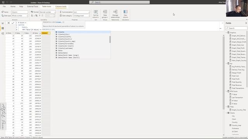This screenshot has height=139, width=248.
Task: Open filter dropdown on Id Client column
Action: point(13,33)
